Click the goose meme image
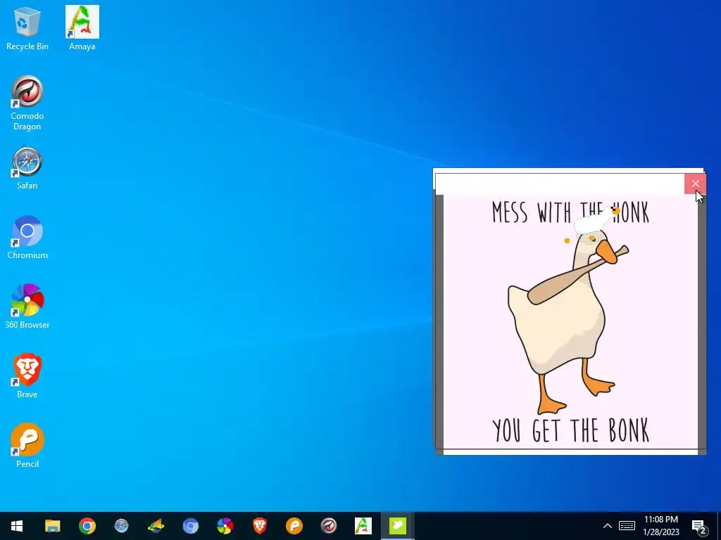This screenshot has width=721, height=540. [570, 321]
